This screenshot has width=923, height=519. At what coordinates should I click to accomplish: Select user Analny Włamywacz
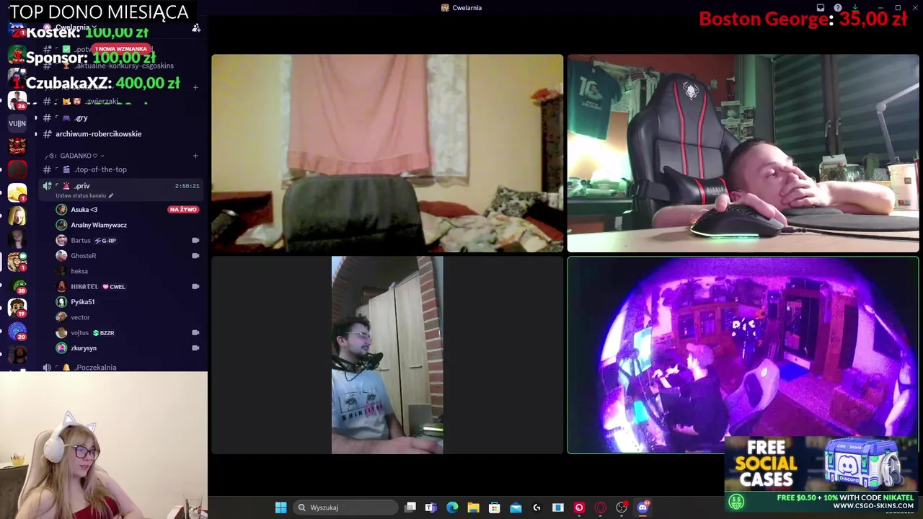coord(98,225)
